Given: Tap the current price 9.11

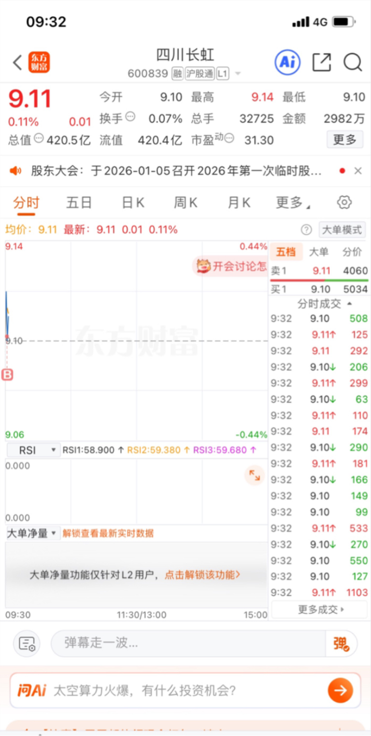Looking at the screenshot, I should tap(30, 99).
